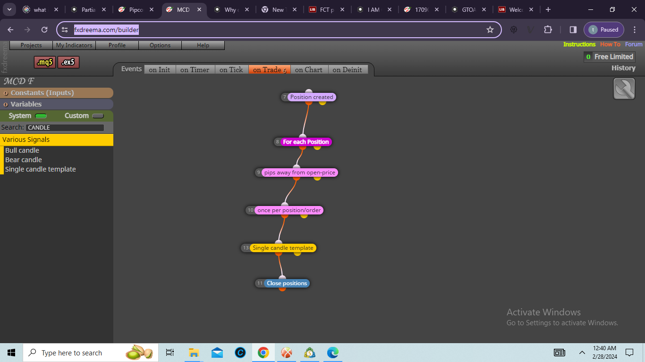Image resolution: width=645 pixels, height=362 pixels.
Task: Open the Profile menu
Action: tap(117, 45)
